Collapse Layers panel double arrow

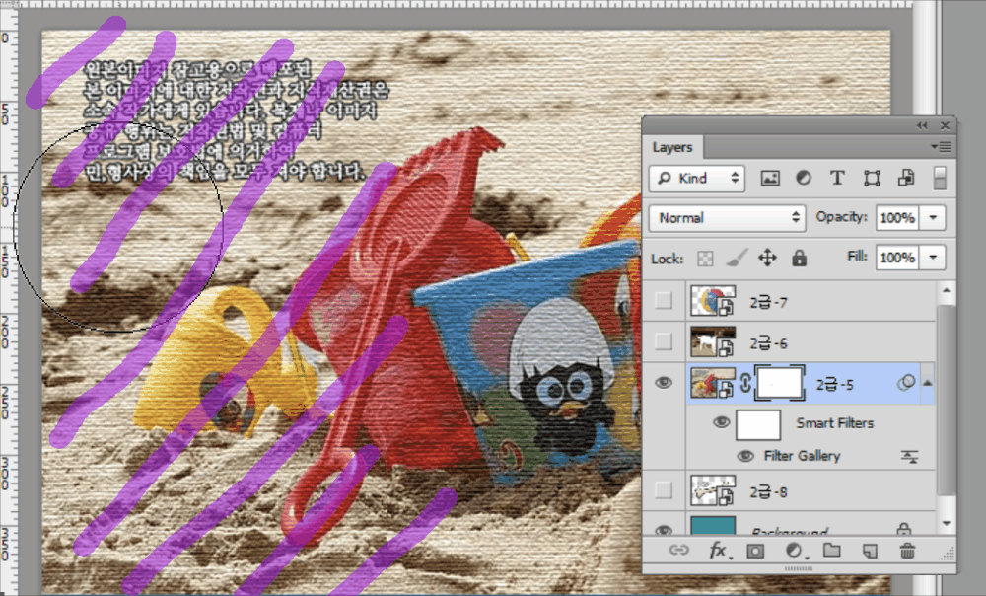[922, 126]
